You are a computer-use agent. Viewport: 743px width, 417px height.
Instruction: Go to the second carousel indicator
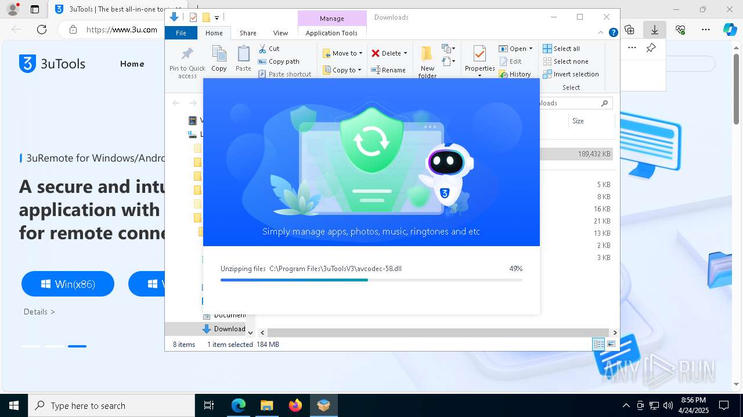coord(54,346)
